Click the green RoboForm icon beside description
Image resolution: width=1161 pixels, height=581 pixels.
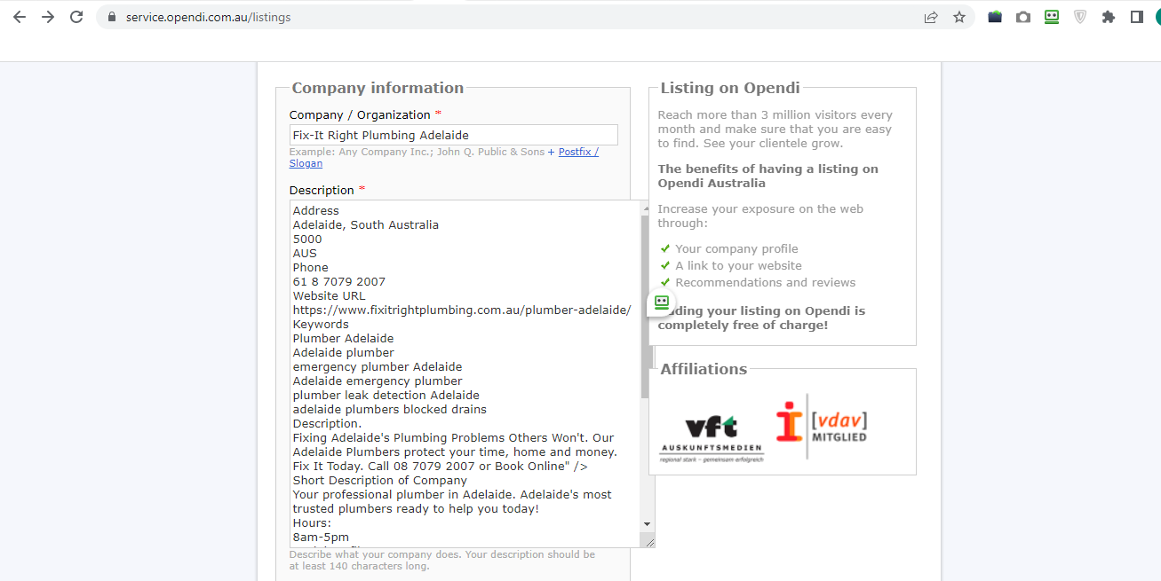pos(662,302)
